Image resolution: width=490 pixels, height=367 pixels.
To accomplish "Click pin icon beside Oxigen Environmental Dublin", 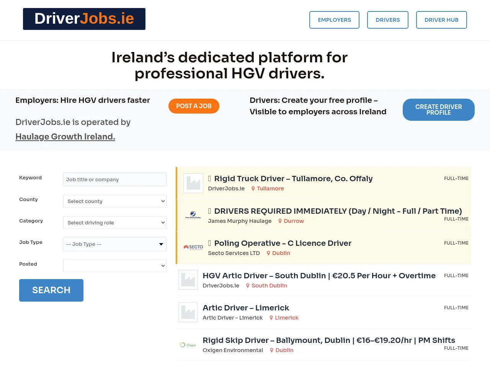I will [272, 350].
